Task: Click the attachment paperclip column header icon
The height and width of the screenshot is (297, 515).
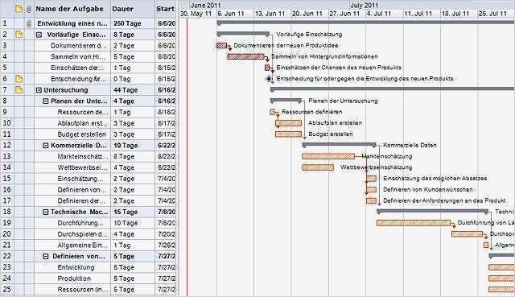Action: click(x=29, y=9)
